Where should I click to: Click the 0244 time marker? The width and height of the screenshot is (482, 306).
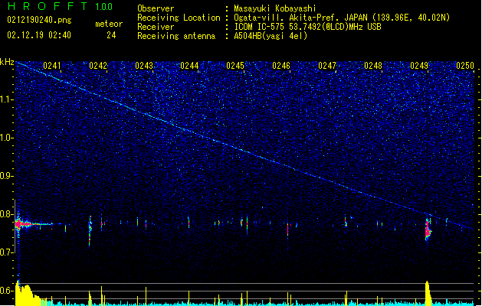pyautogui.click(x=189, y=65)
